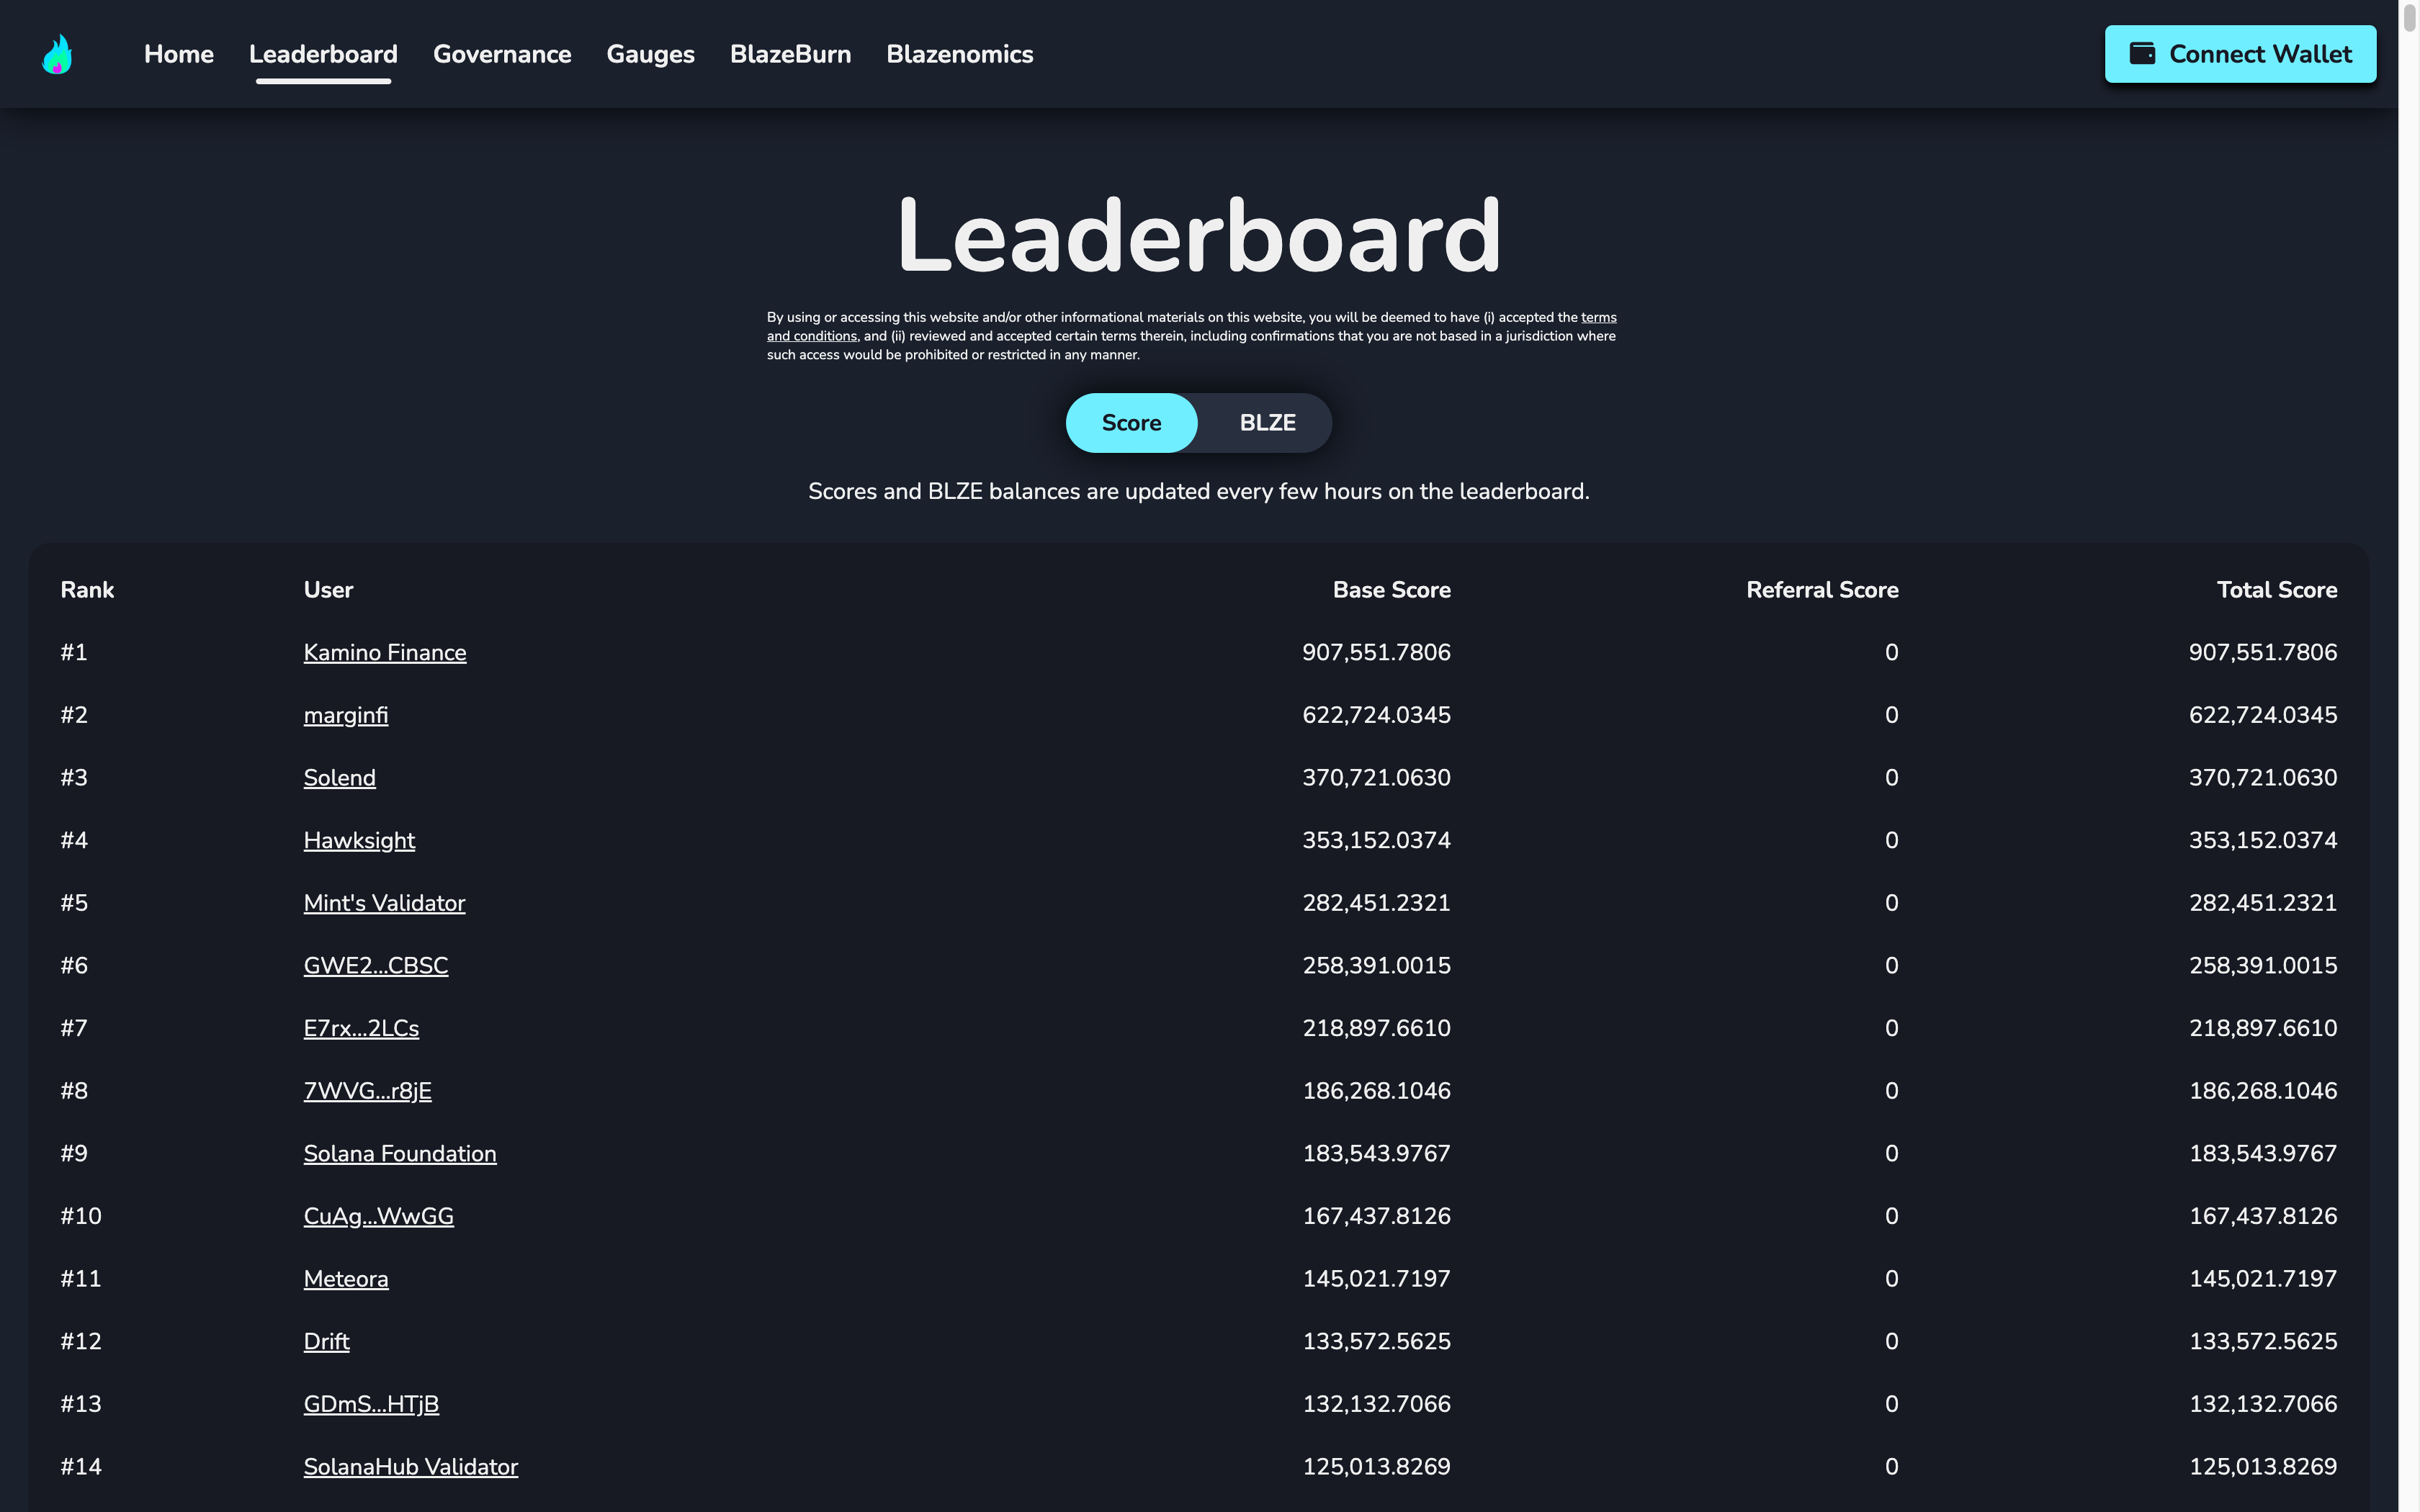This screenshot has width=2420, height=1512.
Task: Open GDmS...HTjB wallet link
Action: click(371, 1404)
